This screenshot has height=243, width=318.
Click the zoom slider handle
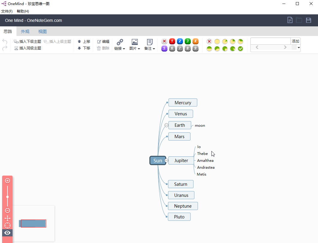(x=7, y=197)
